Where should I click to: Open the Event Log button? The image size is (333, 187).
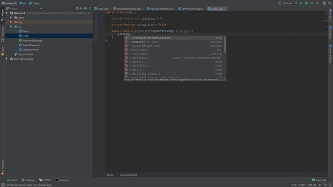click(x=319, y=180)
